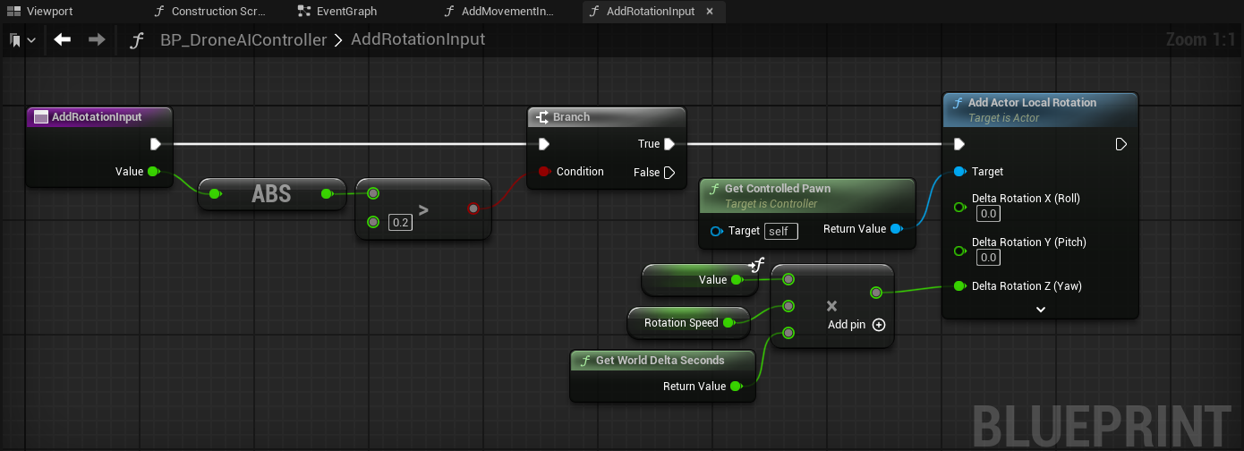The height and width of the screenshot is (451, 1244).
Task: Close the AddRotationInput tab
Action: pos(710,12)
